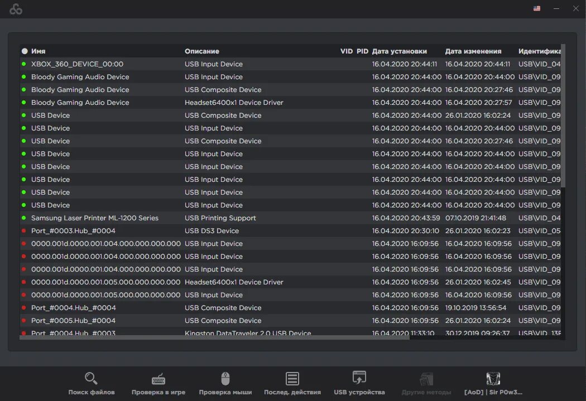Sort by PID column header
Viewport: 586px width, 401px height.
[x=362, y=51]
